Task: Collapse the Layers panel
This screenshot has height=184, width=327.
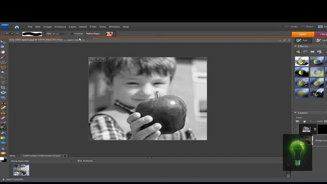Action: pos(295,112)
